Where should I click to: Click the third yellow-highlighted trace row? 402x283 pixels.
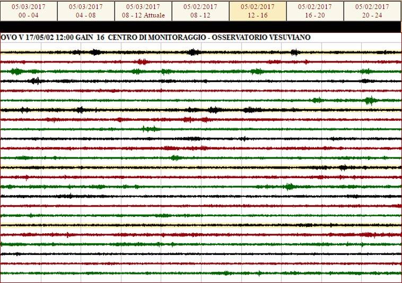coord(201,167)
